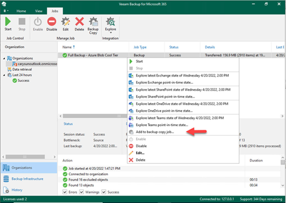Click the job list horizontal scrollbar thumb
The height and width of the screenshot is (203, 286).
pos(95,116)
